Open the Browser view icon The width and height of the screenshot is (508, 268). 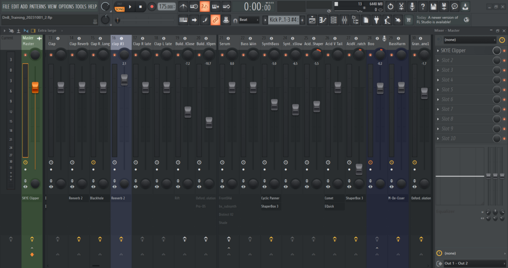point(355,20)
